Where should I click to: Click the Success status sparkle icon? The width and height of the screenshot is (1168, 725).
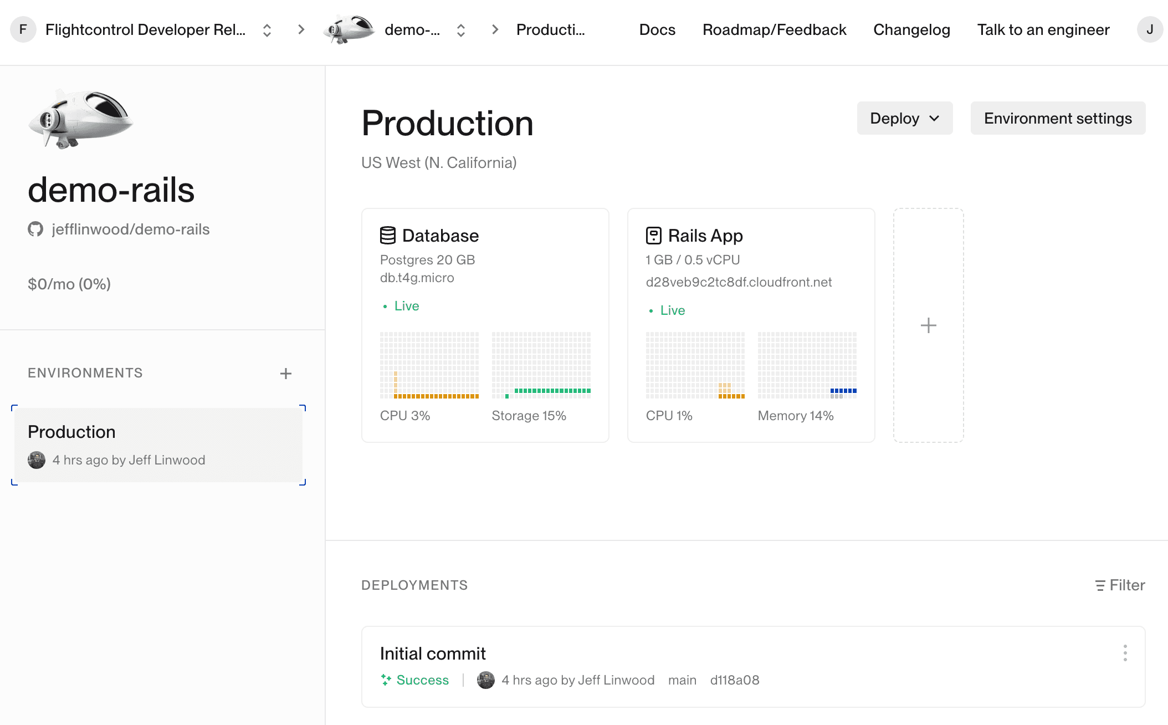point(386,680)
